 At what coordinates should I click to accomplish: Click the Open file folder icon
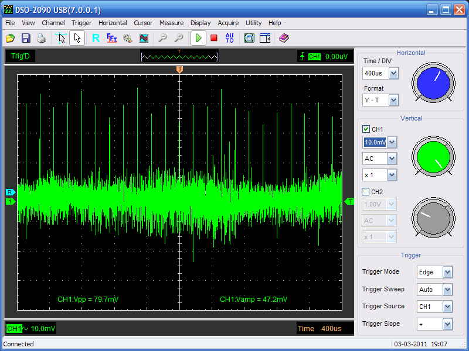tap(11, 38)
